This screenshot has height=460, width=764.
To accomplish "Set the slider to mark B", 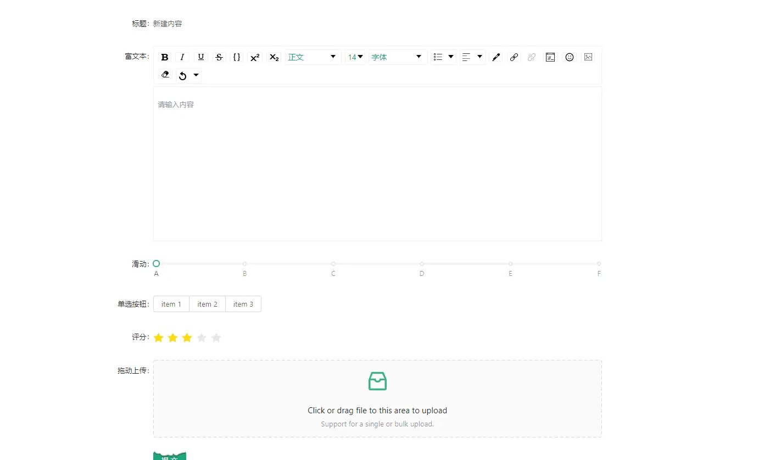I will (244, 264).
